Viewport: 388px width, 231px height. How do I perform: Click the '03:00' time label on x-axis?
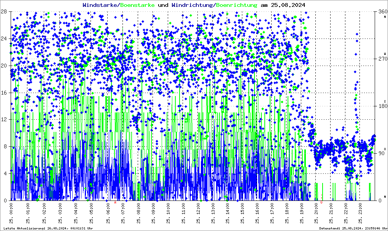[60, 209]
